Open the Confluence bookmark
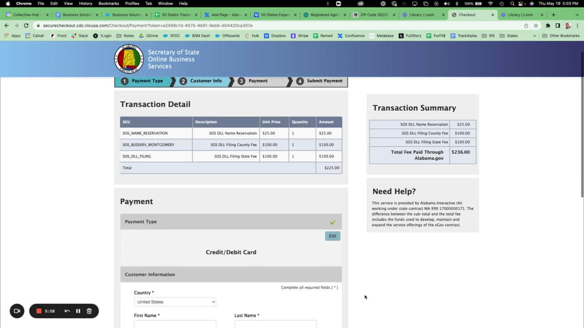 click(x=351, y=36)
